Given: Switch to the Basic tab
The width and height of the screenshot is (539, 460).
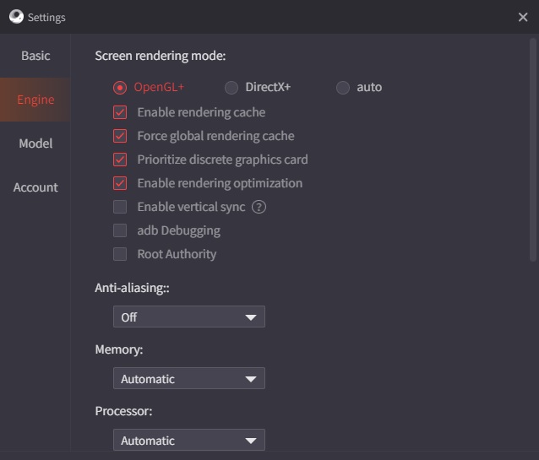Looking at the screenshot, I should (35, 56).
